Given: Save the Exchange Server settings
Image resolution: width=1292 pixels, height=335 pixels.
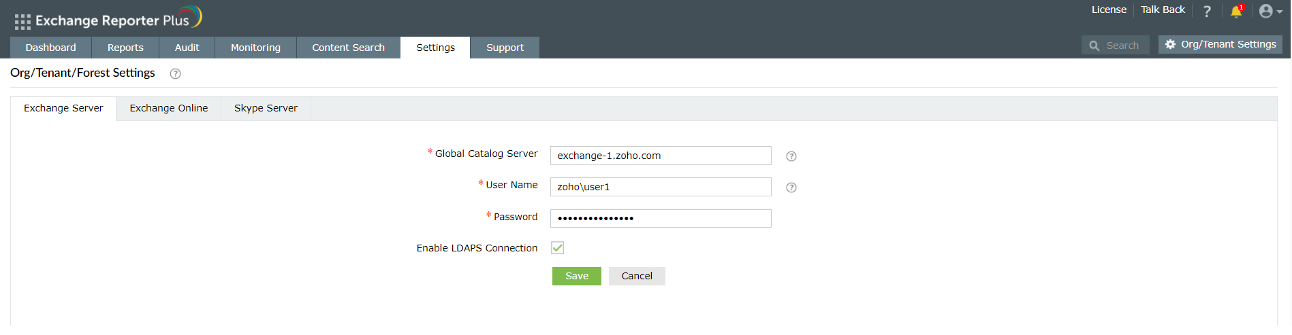Looking at the screenshot, I should [x=576, y=276].
